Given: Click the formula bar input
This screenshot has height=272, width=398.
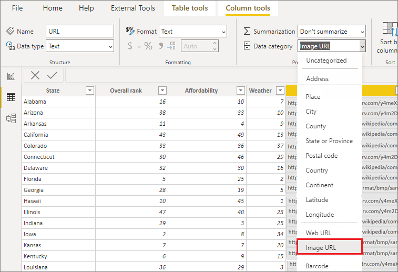Looking at the screenshot, I should (x=181, y=75).
